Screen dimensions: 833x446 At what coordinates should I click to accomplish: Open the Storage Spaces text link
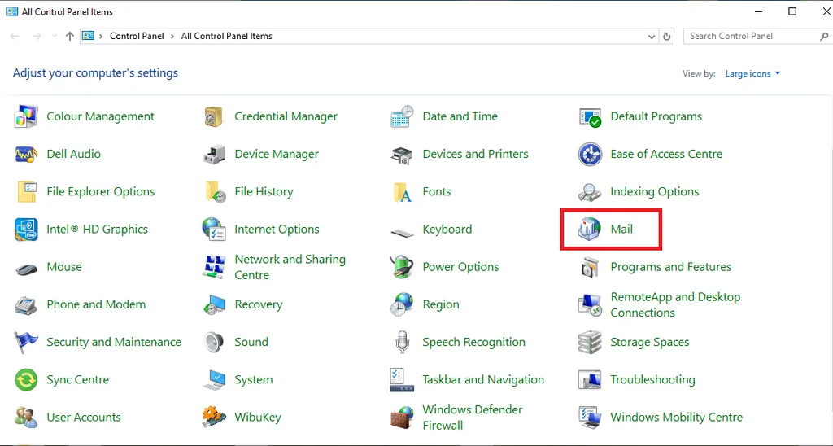(x=650, y=343)
